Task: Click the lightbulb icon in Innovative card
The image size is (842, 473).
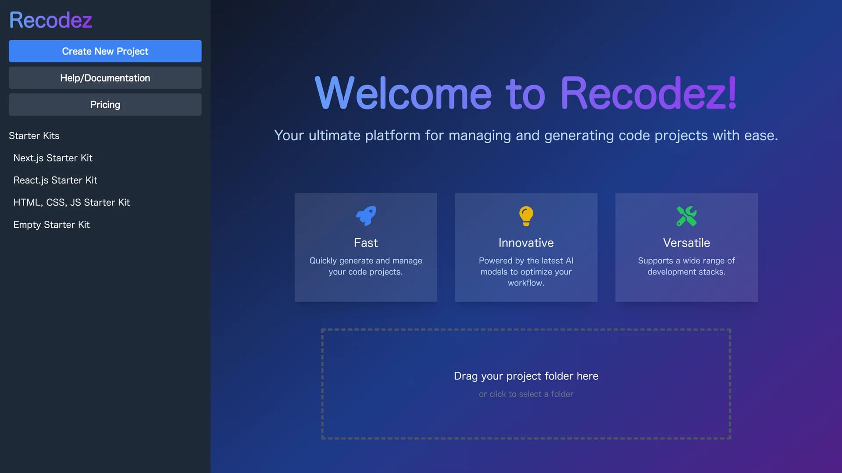Action: point(526,216)
